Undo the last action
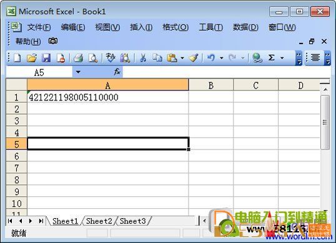The height and width of the screenshot is (243, 336). tap(211, 58)
